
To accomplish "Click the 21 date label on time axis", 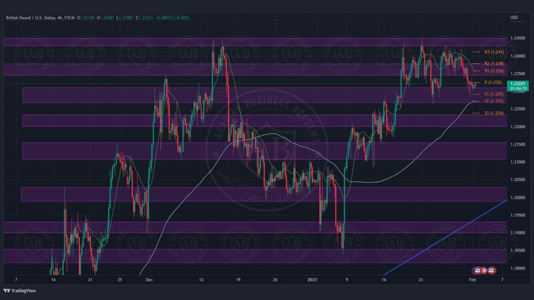I will [90, 280].
